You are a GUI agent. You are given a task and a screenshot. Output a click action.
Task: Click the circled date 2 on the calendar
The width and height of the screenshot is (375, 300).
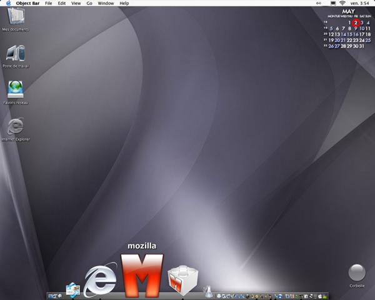[x=356, y=22]
